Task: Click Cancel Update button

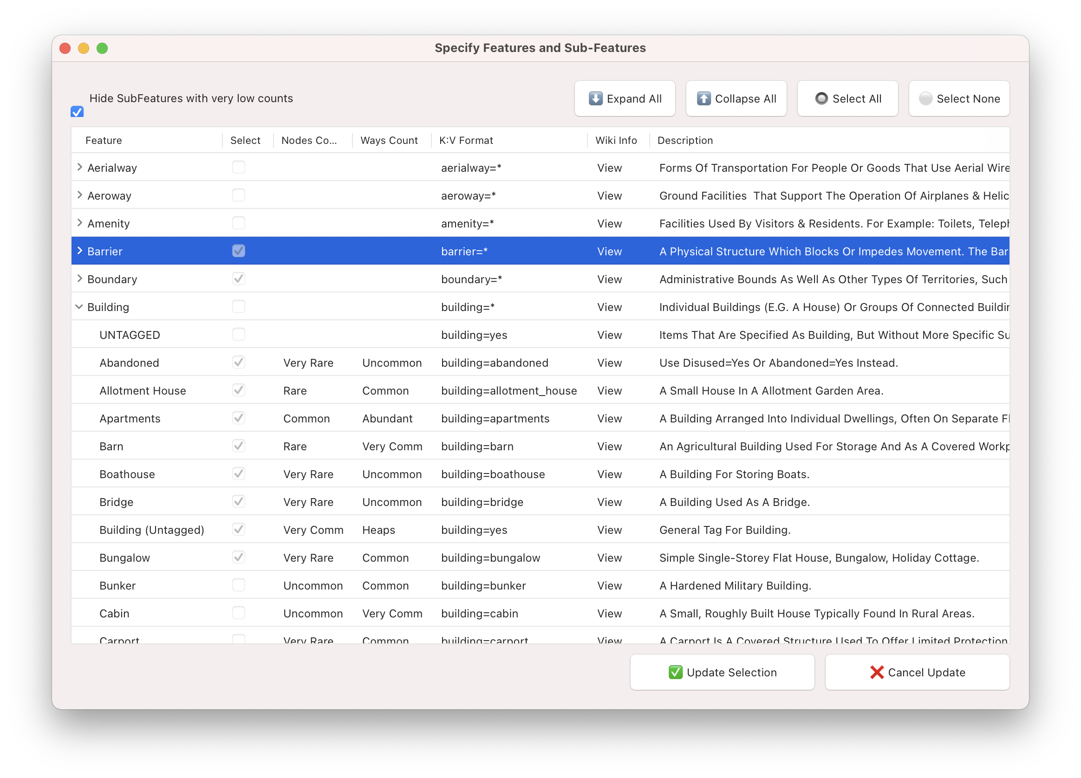Action: click(917, 671)
